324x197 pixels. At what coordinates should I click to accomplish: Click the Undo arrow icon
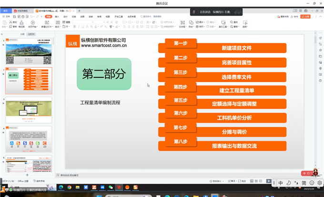(31, 17)
